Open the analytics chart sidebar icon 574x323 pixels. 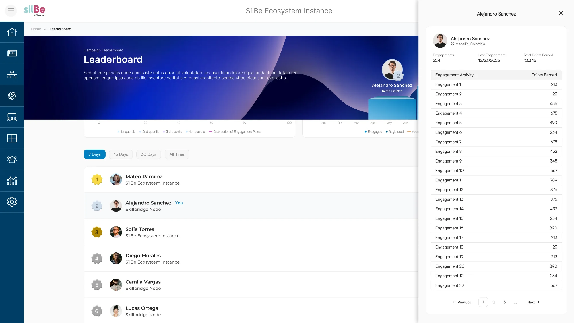click(x=12, y=181)
